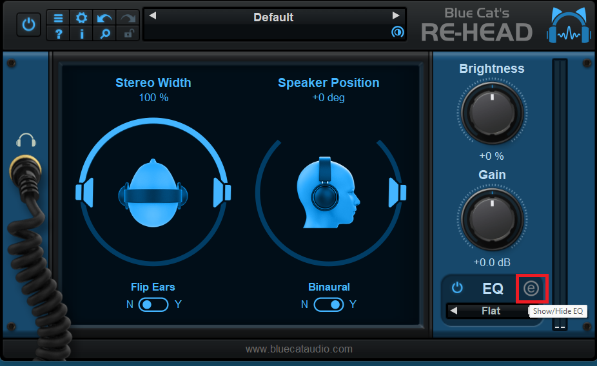Click the Flip Ears label
Image resolution: width=597 pixels, height=366 pixels.
pyautogui.click(x=153, y=287)
